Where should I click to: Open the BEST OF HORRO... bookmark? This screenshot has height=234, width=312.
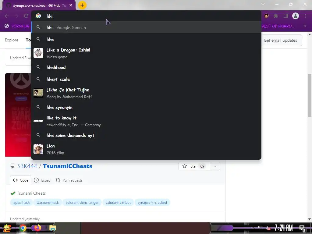pyautogui.click(x=278, y=26)
